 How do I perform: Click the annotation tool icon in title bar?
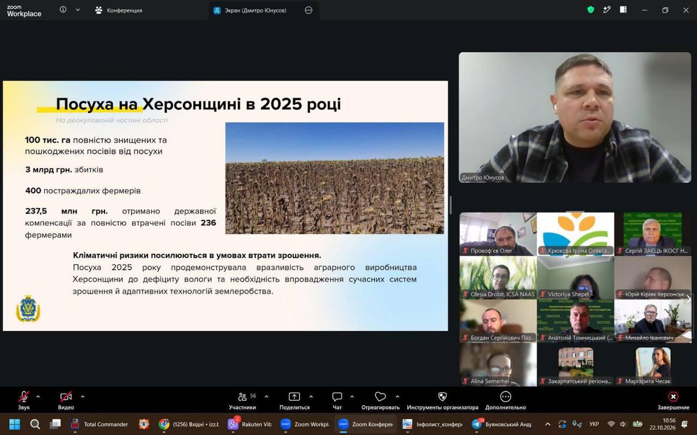click(607, 10)
